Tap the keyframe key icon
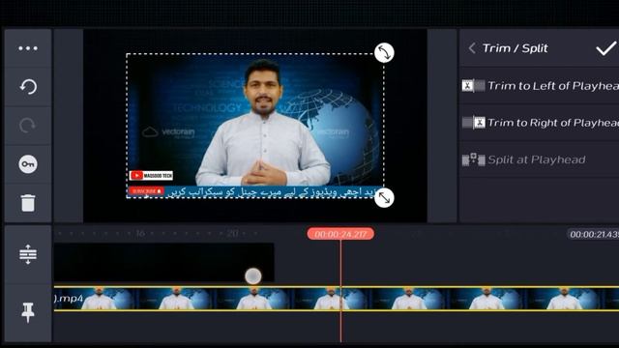Viewport: 619px width, 348px height. [28, 164]
